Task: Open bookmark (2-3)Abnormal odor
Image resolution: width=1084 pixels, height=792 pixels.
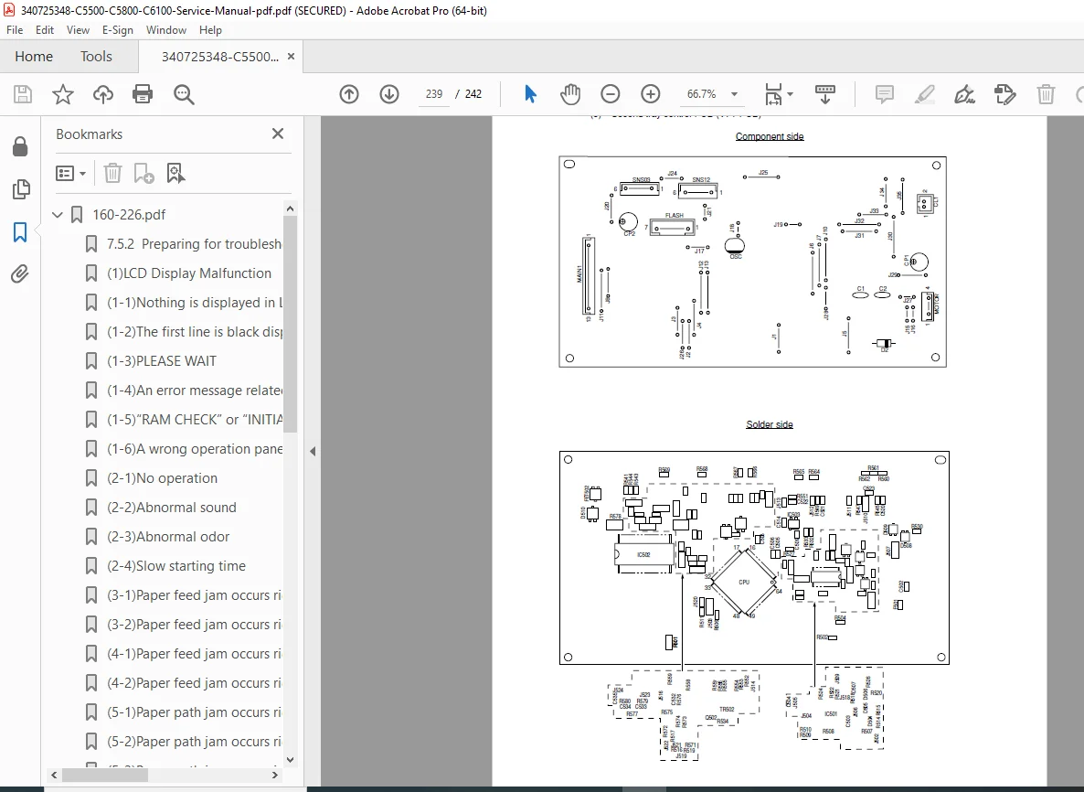Action: [168, 537]
